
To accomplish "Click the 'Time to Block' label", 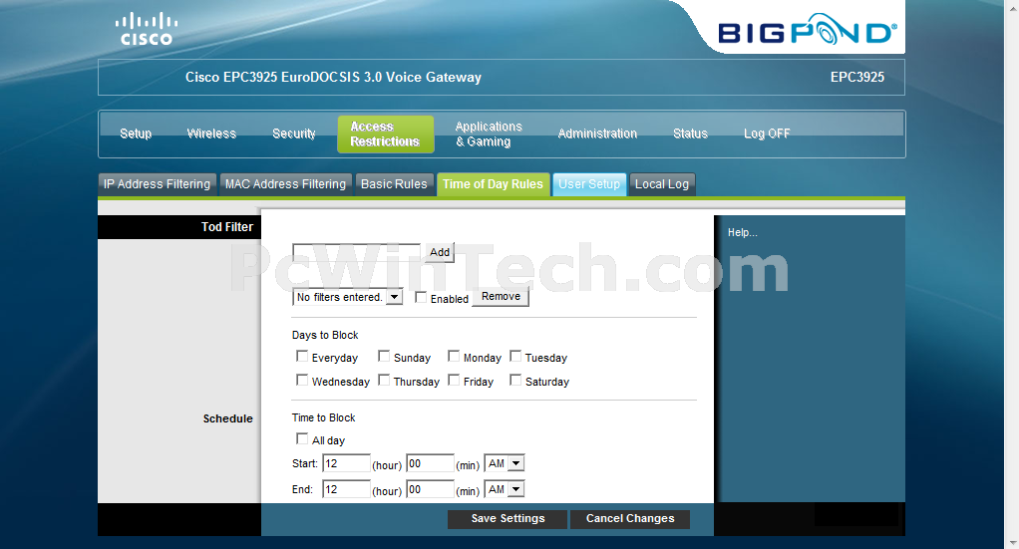I will pos(324,417).
